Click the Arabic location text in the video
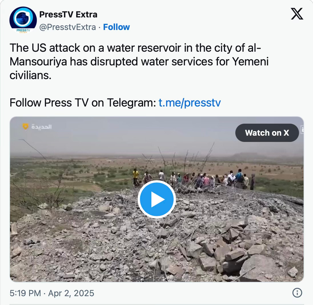This screenshot has width=313, height=305. pyautogui.click(x=41, y=127)
